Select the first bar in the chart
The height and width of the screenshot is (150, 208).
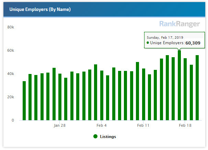(24, 101)
